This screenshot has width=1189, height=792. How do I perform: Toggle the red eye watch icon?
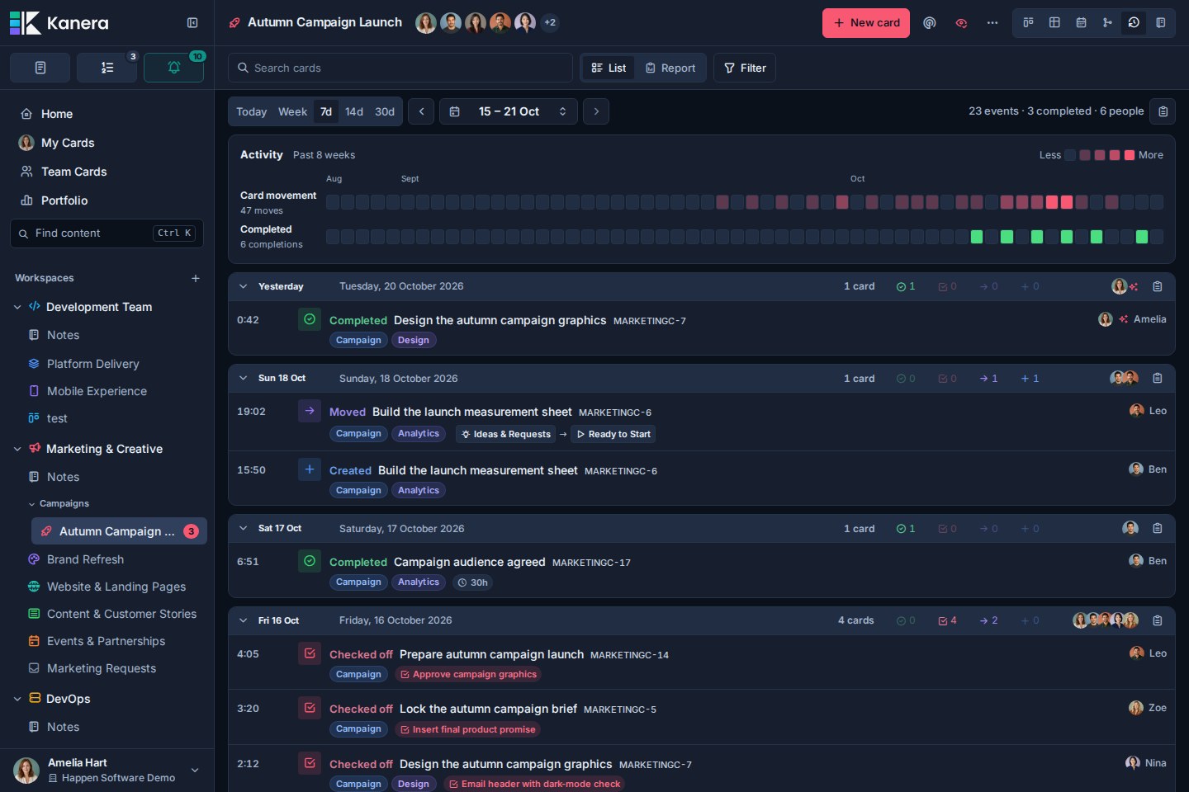click(x=961, y=23)
